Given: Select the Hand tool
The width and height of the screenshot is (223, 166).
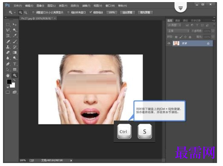Looking at the screenshot, I should [x=8, y=75].
